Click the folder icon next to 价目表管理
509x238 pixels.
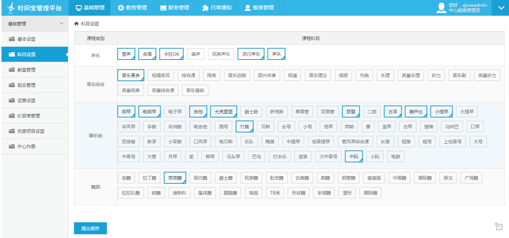point(12,116)
